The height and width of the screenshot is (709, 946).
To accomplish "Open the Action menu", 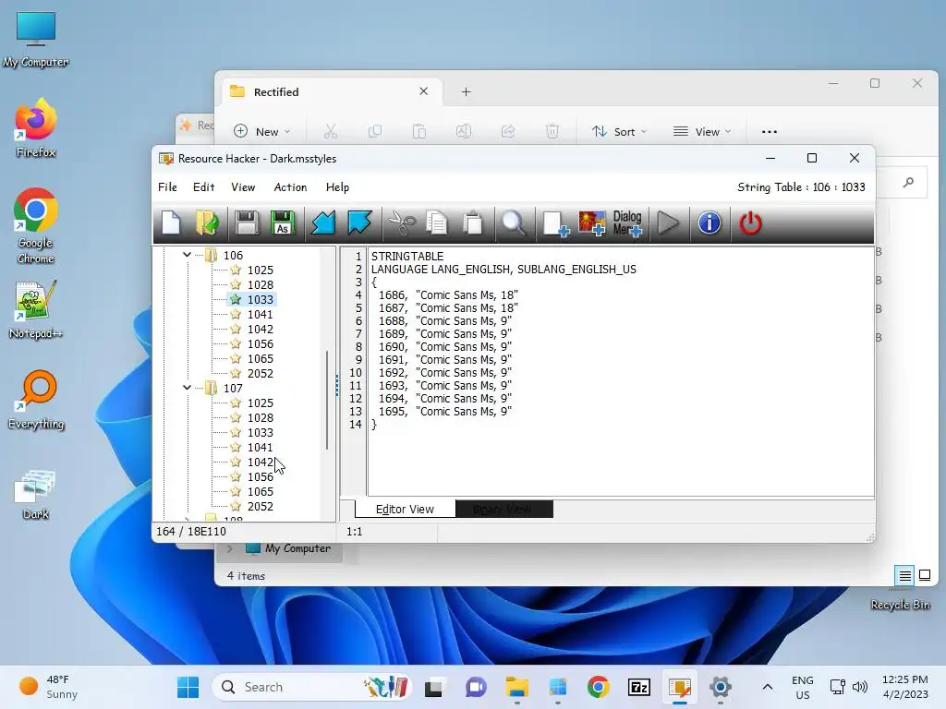I will tap(290, 187).
